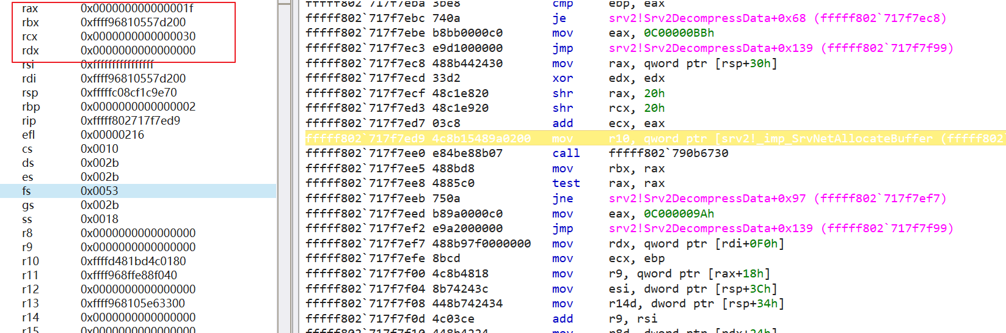The height and width of the screenshot is (333, 1006).
Task: Follow the +0x139 target on the 717f7ec3 jmp row
Action: 781,48
